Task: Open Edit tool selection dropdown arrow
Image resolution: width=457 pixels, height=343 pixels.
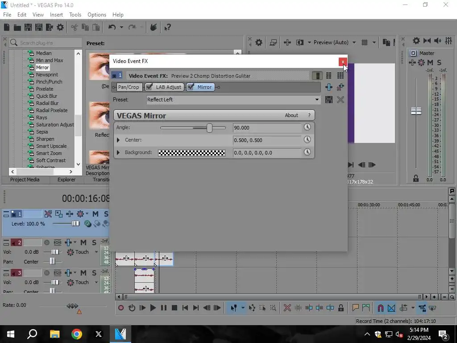Action: click(243, 308)
